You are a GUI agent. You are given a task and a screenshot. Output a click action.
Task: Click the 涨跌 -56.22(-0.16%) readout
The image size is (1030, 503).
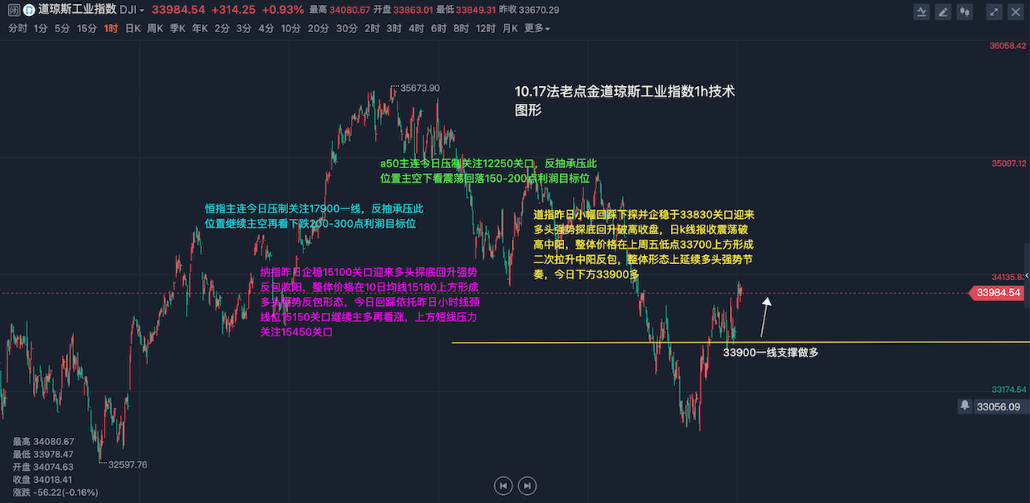point(56,493)
